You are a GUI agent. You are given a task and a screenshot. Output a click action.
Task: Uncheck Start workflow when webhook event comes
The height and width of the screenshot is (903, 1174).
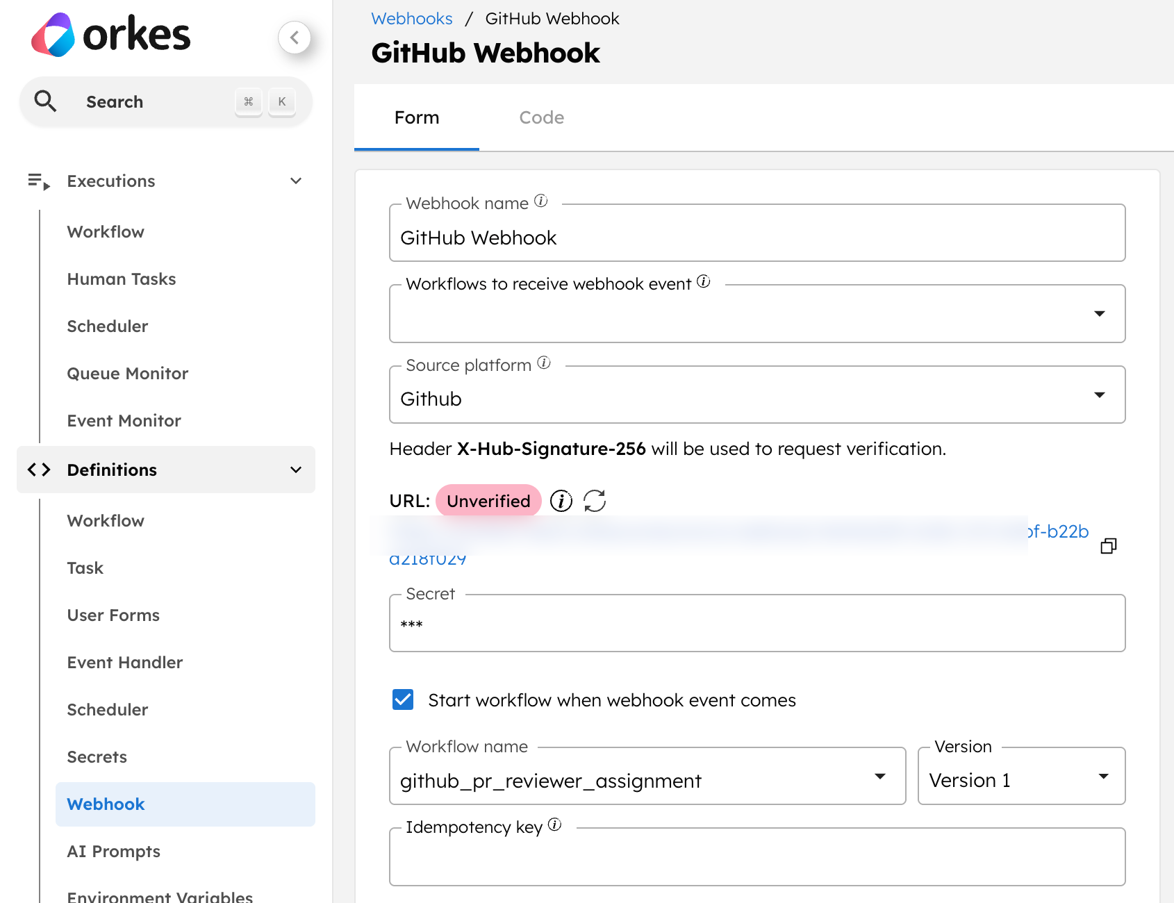tap(403, 699)
